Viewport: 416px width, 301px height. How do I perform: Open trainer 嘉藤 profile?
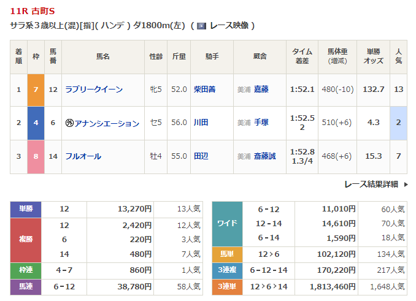point(261,90)
